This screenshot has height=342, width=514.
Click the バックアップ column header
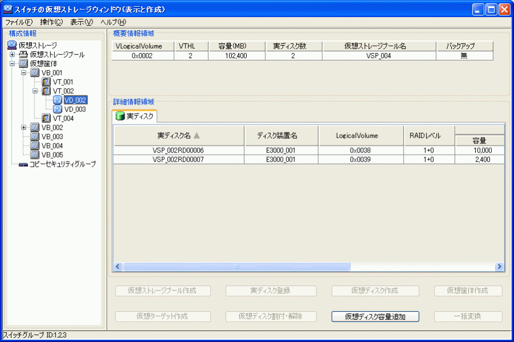464,46
